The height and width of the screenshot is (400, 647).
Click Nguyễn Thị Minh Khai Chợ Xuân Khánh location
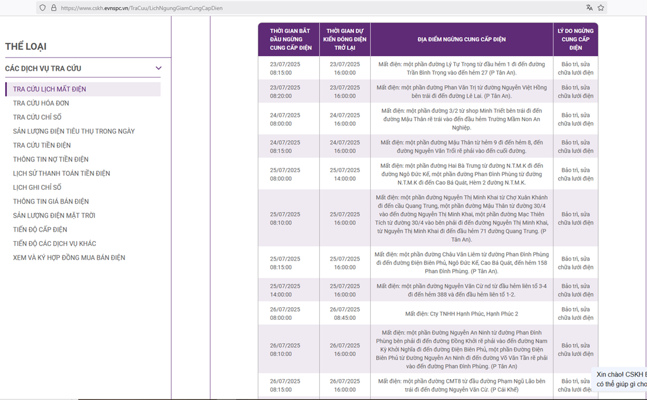(x=462, y=218)
